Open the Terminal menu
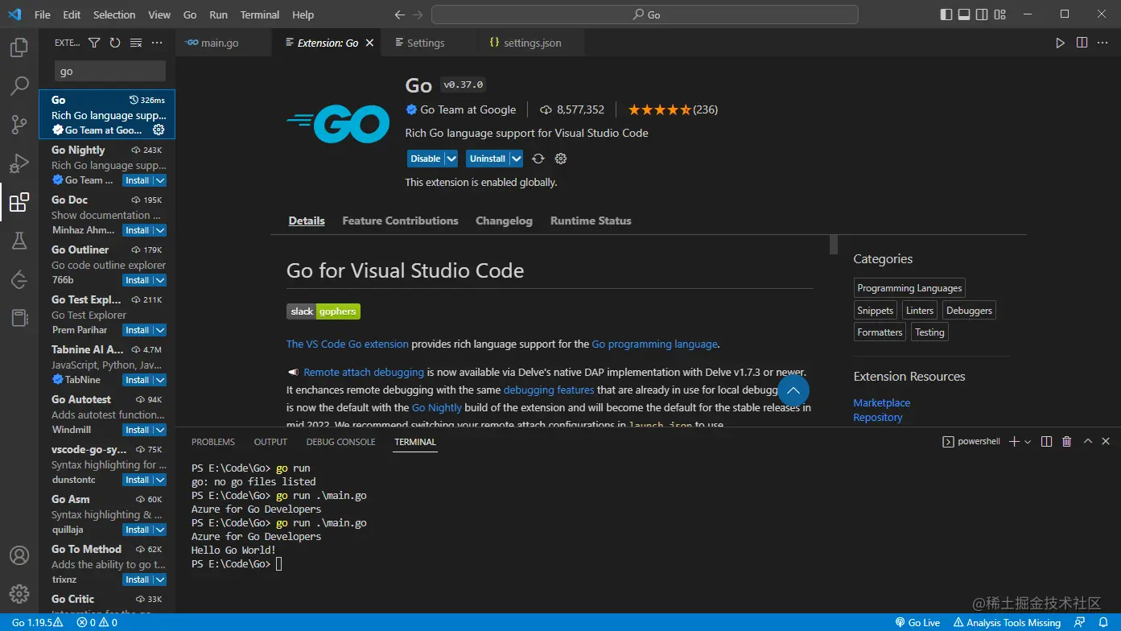The image size is (1121, 631). point(260,14)
